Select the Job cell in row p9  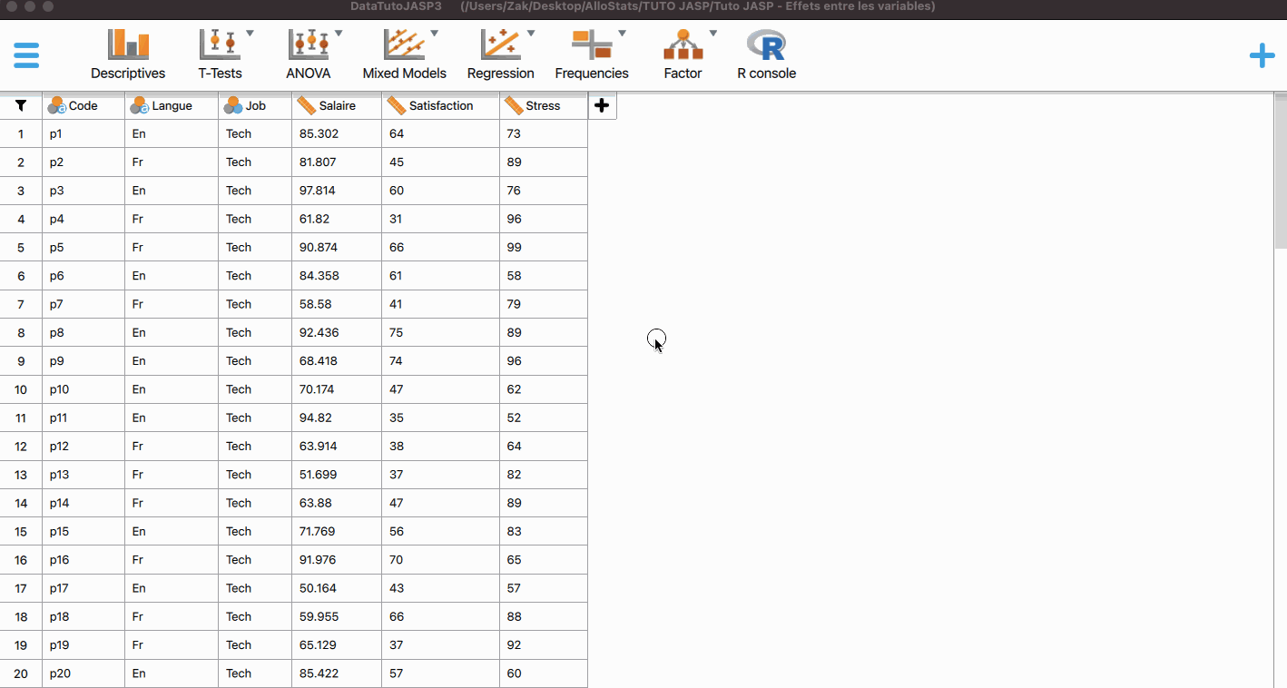(x=255, y=361)
